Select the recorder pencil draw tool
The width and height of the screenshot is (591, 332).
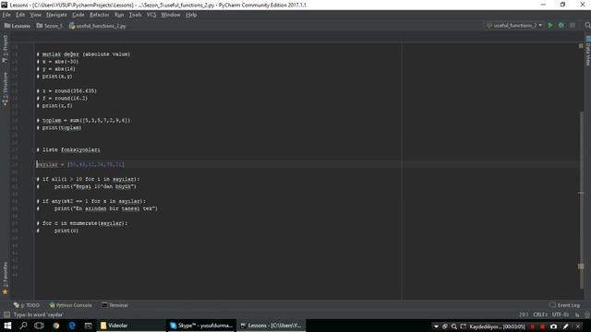click(565, 326)
